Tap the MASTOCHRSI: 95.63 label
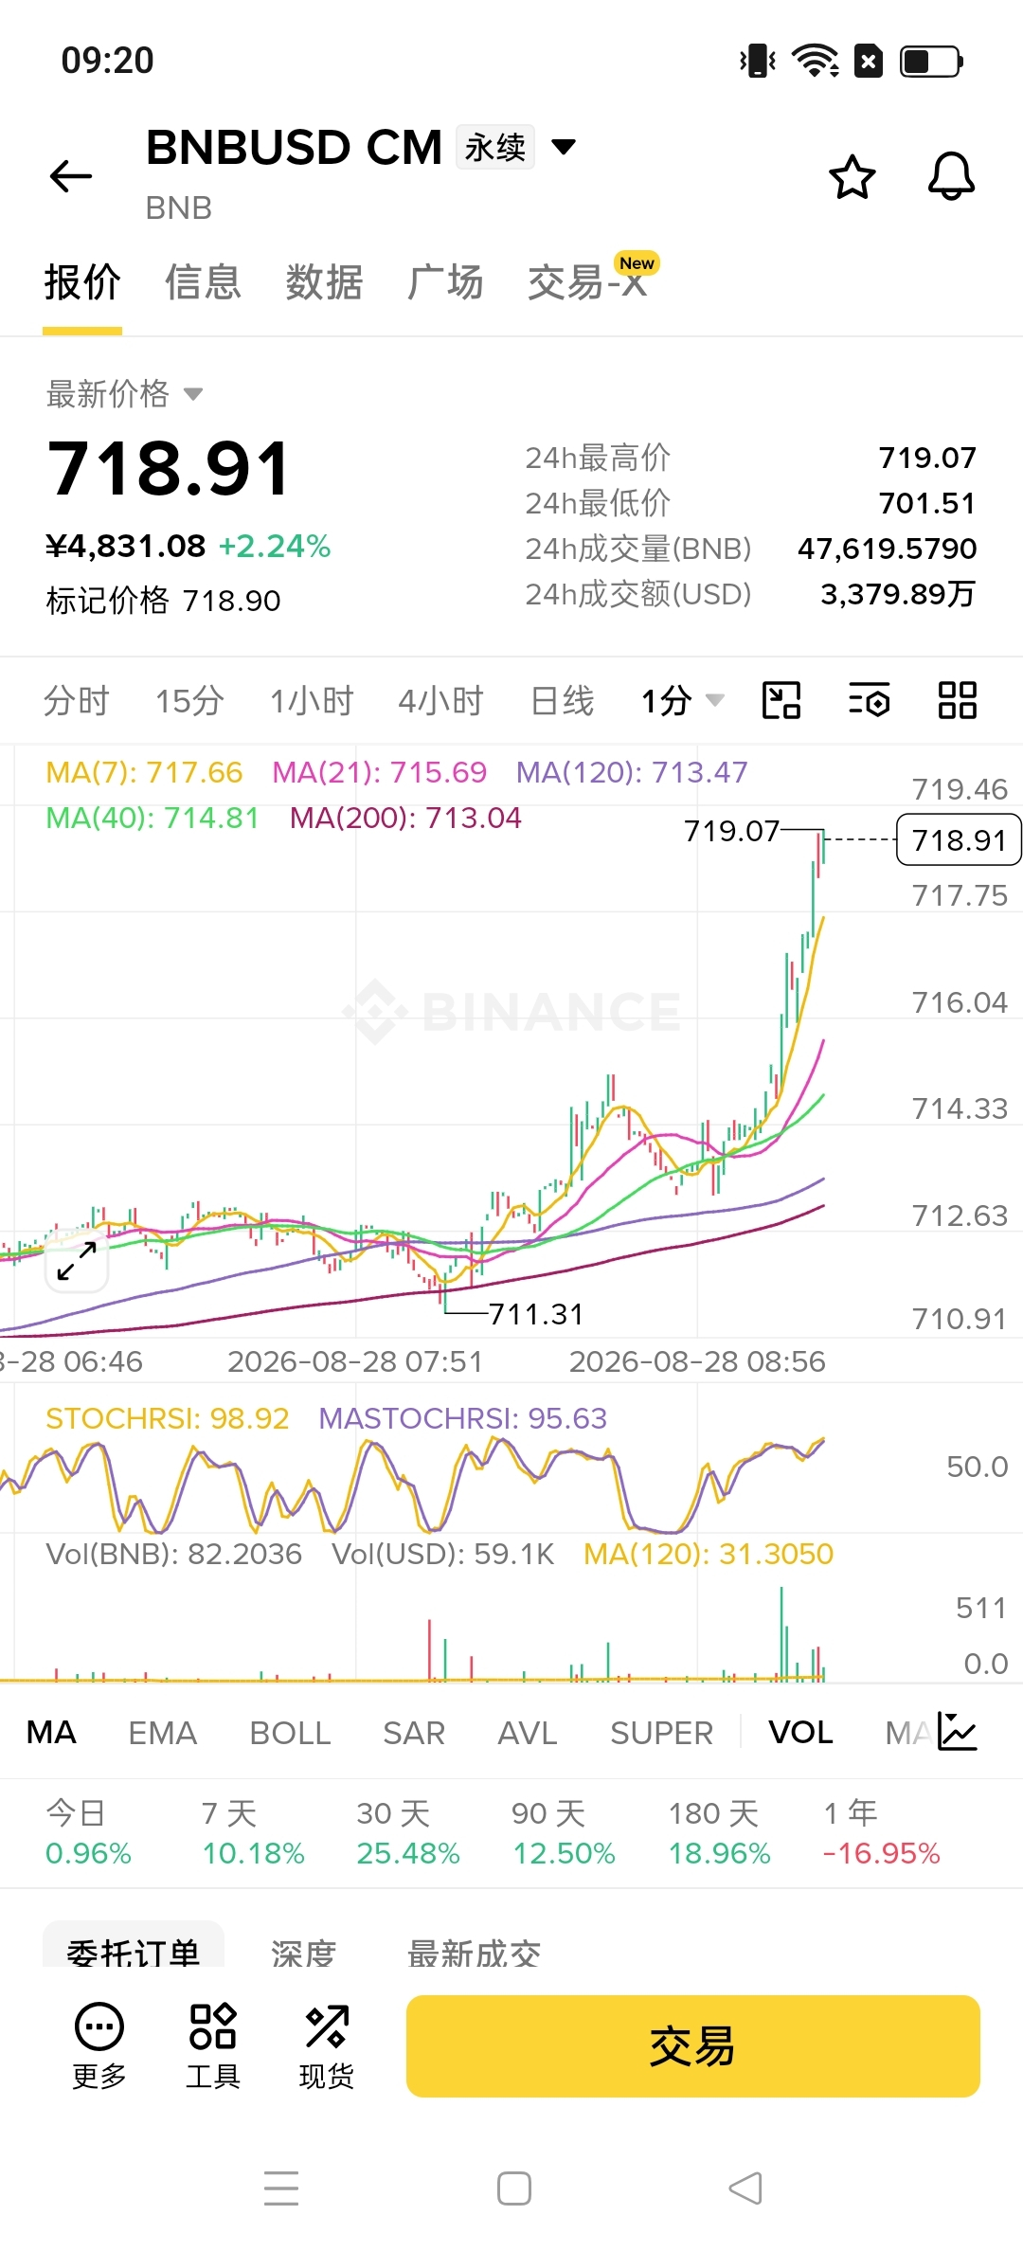 click(x=463, y=1418)
